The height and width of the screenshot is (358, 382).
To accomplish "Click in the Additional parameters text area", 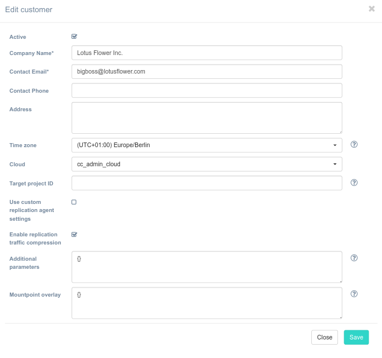I will coord(206,267).
